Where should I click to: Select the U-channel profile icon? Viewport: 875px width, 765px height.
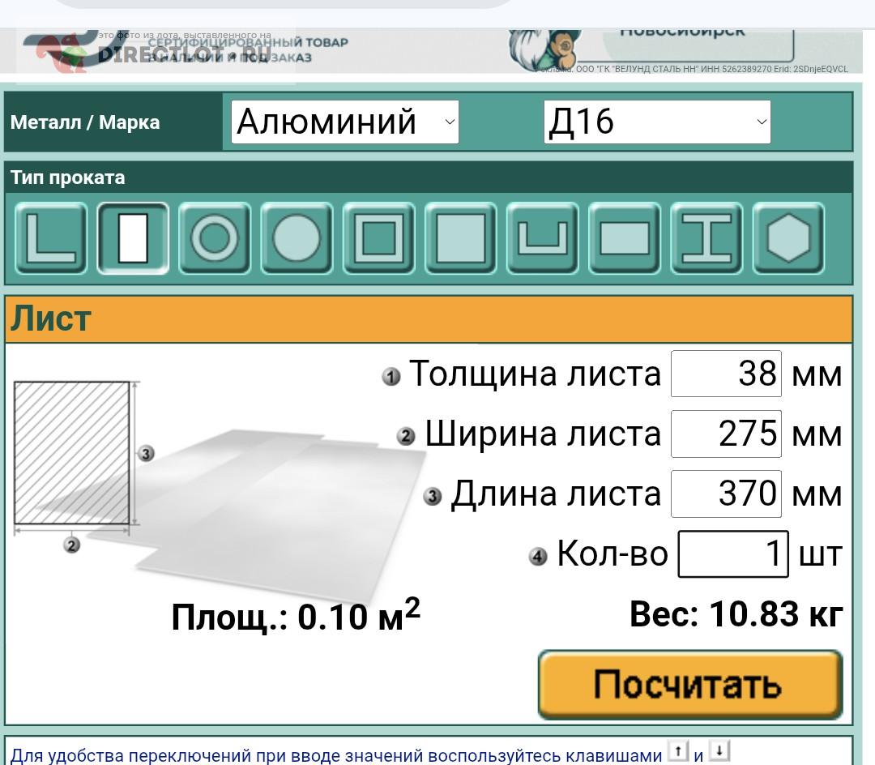pyautogui.click(x=542, y=238)
